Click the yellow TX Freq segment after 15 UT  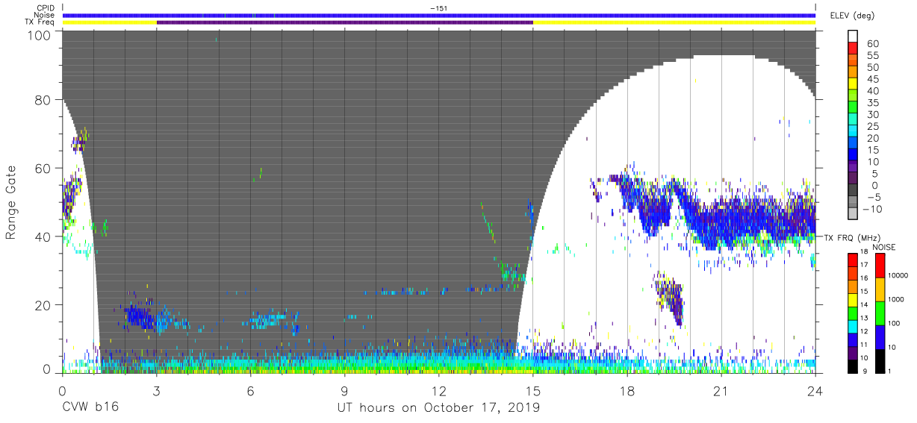(674, 22)
